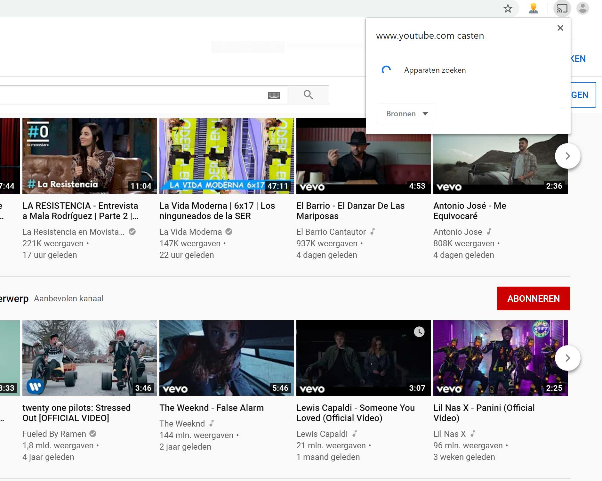Open title 'Lewis Capaldi - Someone You Loved'
Viewport: 602px width, 481px height.
(x=356, y=413)
